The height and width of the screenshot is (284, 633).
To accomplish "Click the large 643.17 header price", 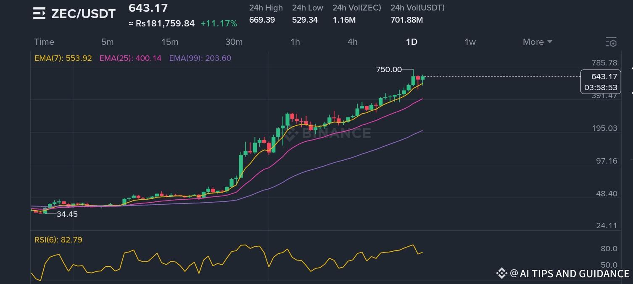I will [x=148, y=8].
